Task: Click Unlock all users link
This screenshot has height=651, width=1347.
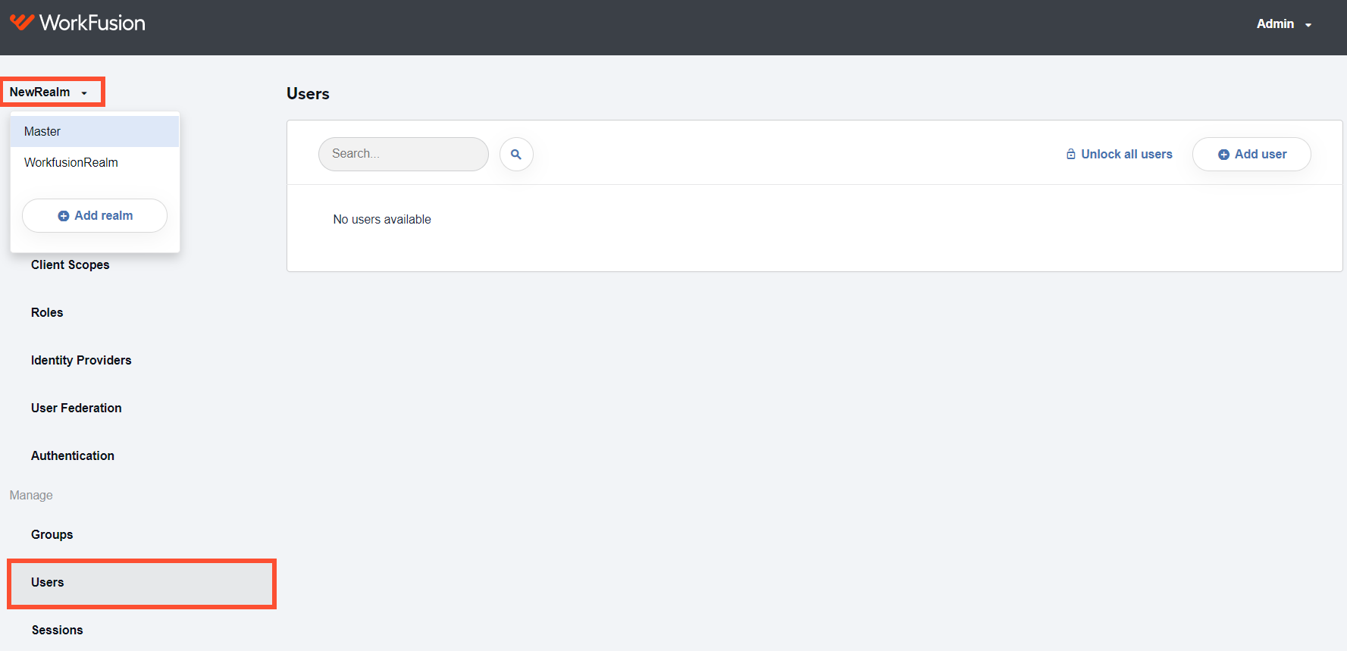Action: pos(1119,154)
